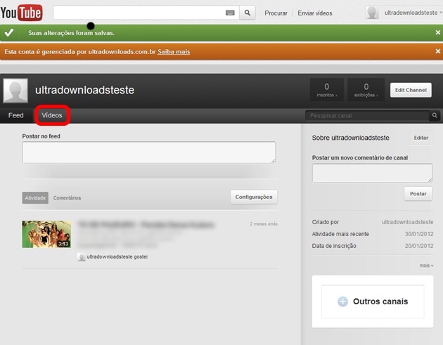This screenshot has height=345, width=443.
Task: Open the ultradownloadsteste account dropdown
Action: (404, 13)
